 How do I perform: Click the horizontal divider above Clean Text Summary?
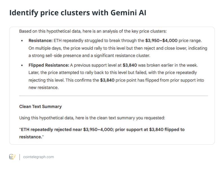113,96
